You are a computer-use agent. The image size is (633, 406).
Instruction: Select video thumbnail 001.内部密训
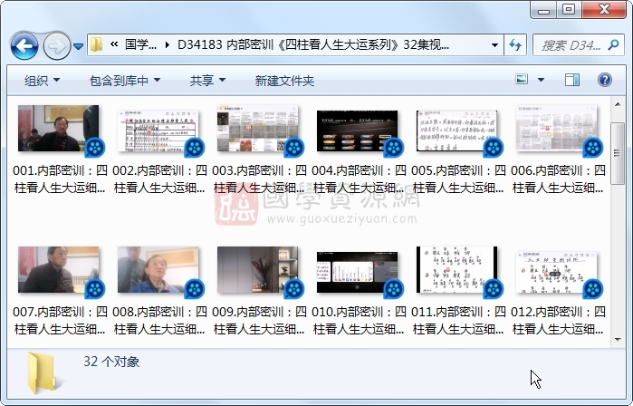point(58,128)
